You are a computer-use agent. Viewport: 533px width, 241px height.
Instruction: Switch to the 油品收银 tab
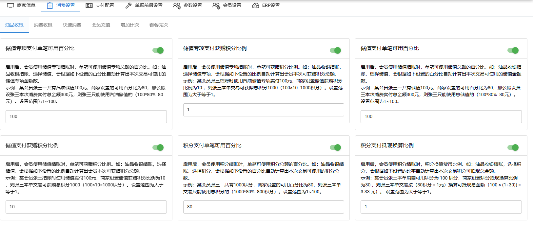(x=14, y=25)
